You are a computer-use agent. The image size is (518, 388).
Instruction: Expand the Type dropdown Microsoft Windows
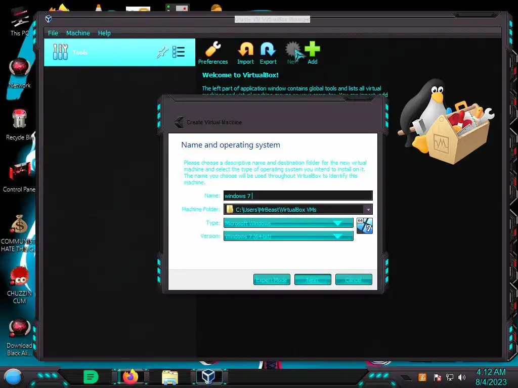click(288, 223)
